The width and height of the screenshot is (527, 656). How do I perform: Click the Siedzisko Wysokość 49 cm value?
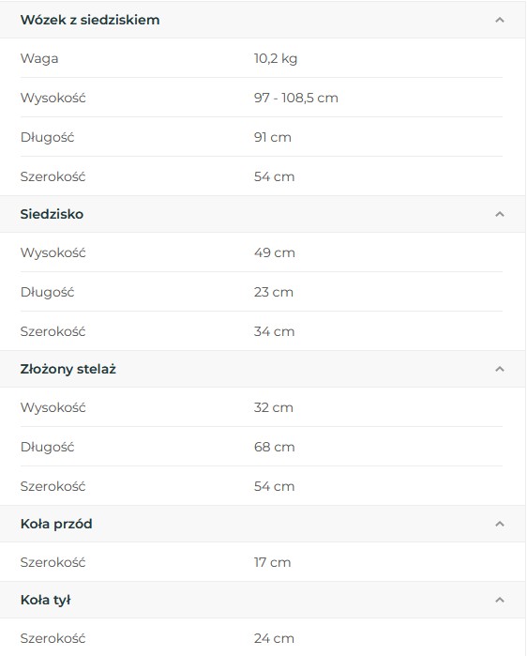click(274, 252)
